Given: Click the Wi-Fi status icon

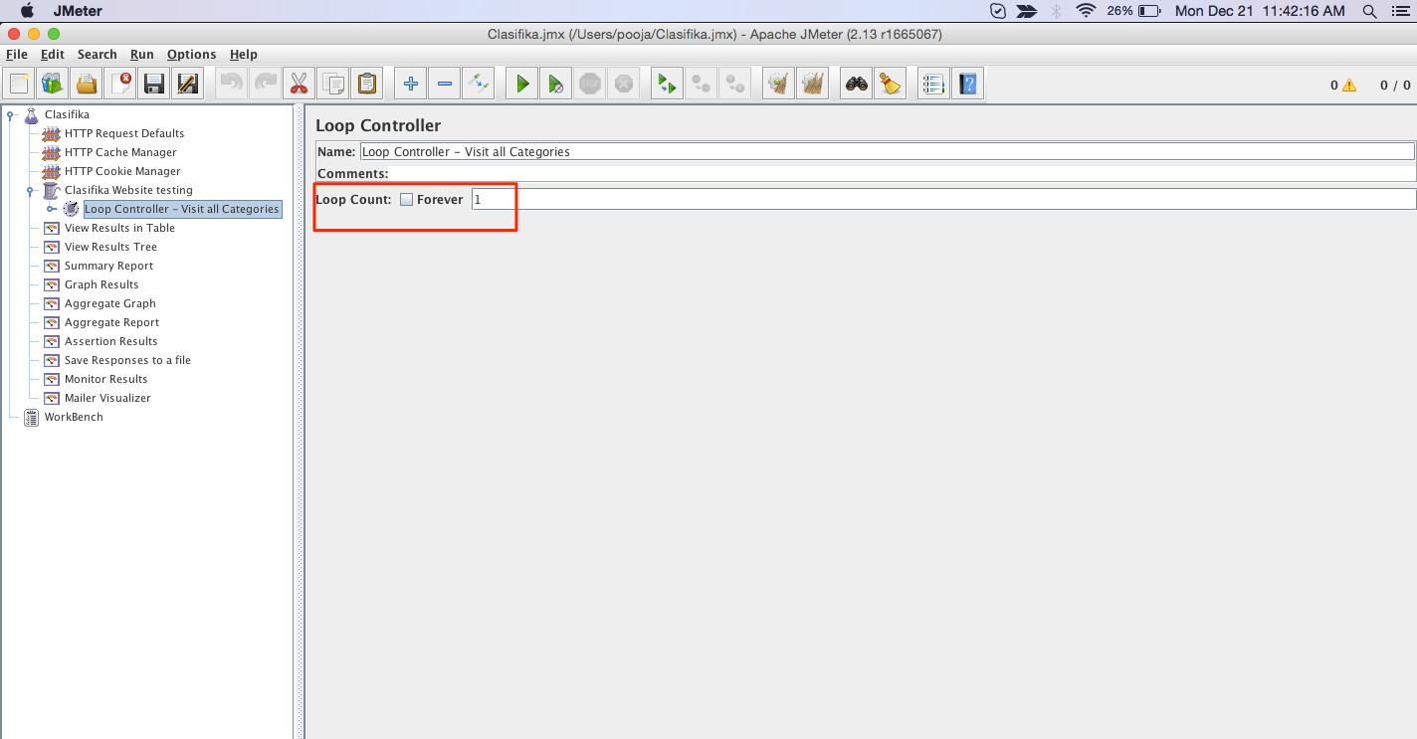Looking at the screenshot, I should click(1086, 11).
